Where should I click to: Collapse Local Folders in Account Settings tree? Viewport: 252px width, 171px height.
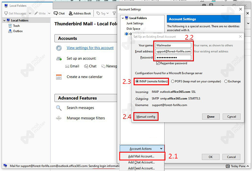pos(123,18)
